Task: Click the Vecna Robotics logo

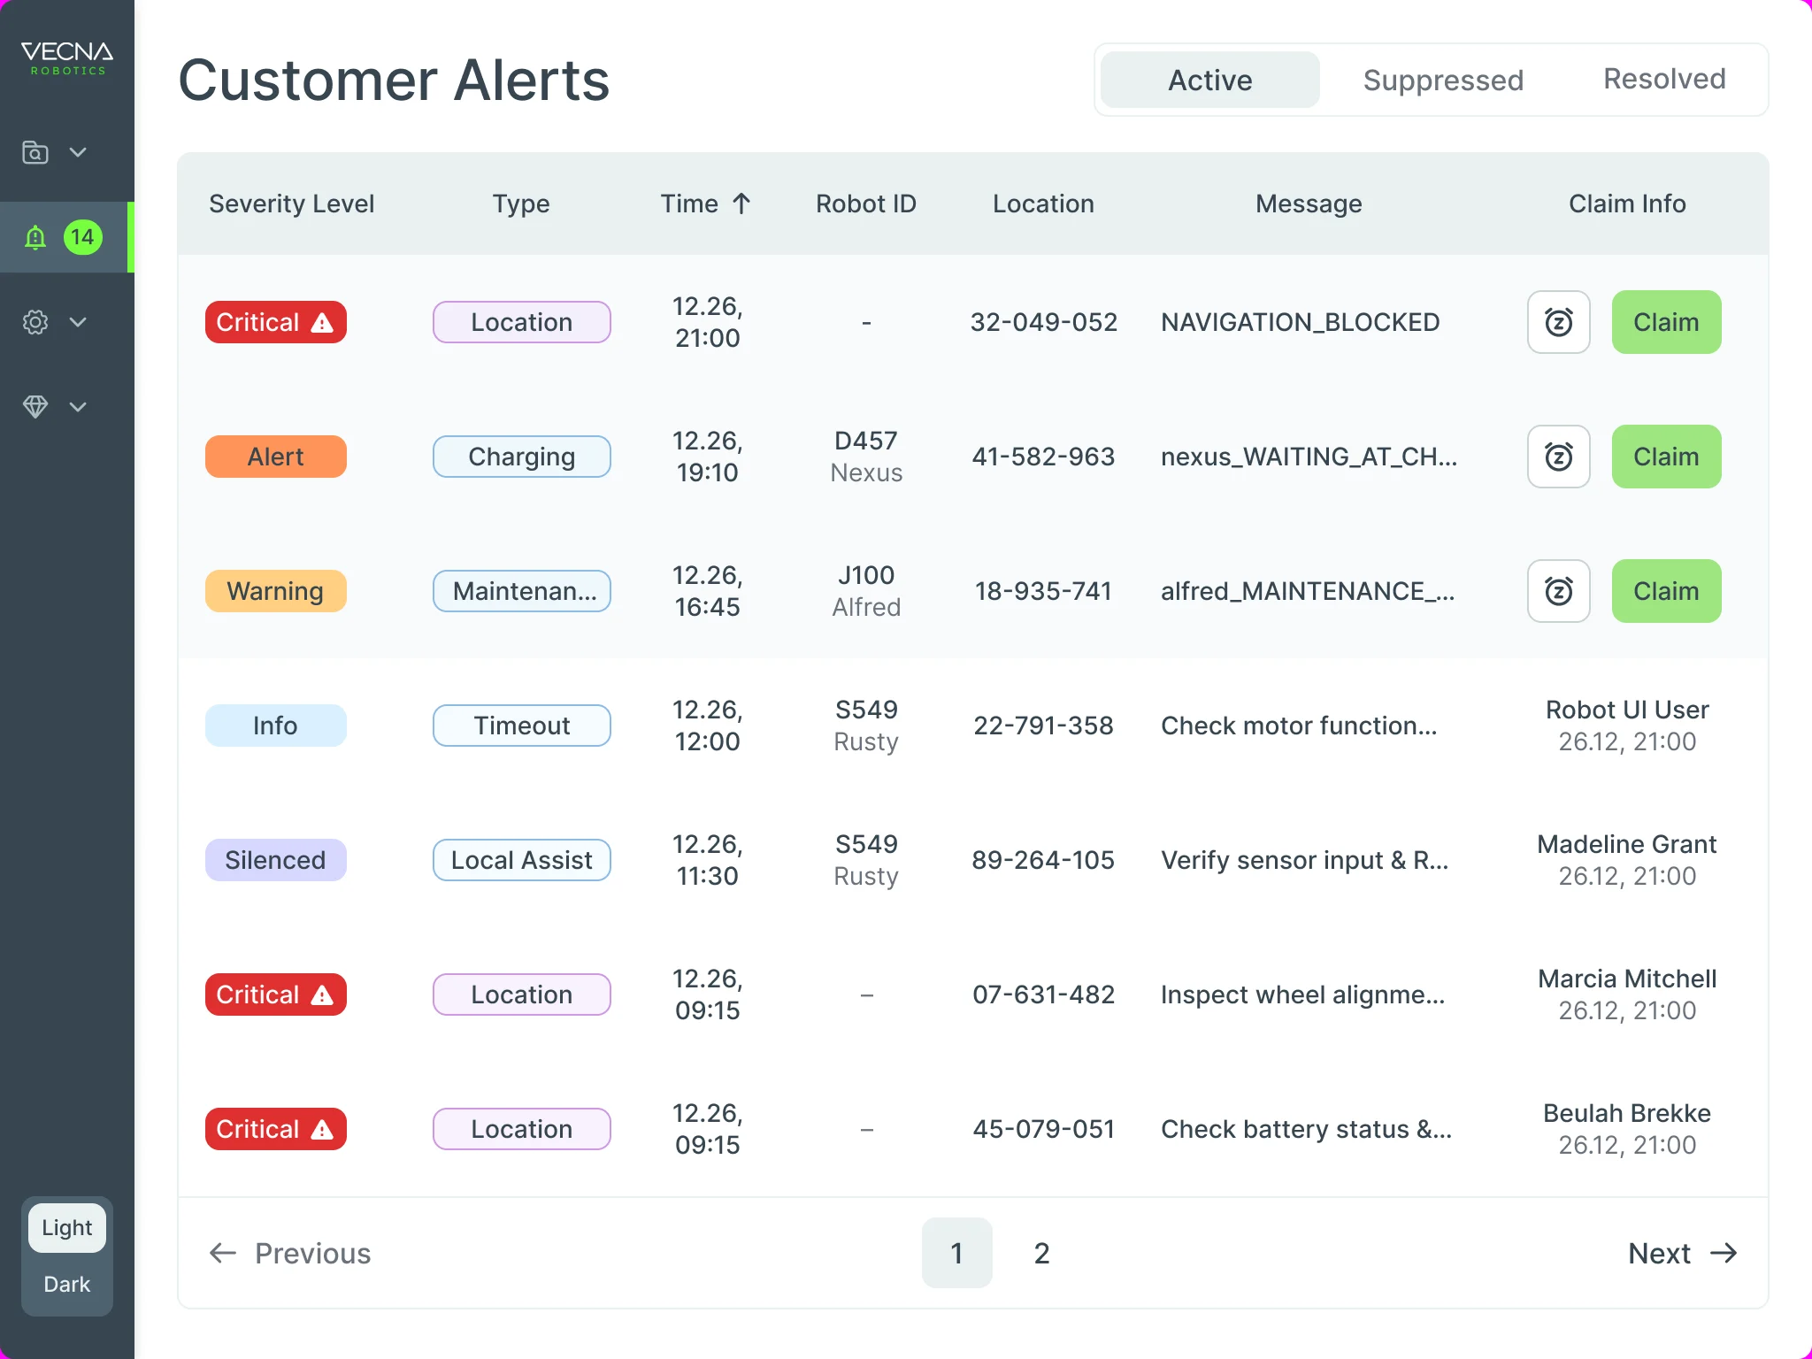Action: (x=67, y=58)
